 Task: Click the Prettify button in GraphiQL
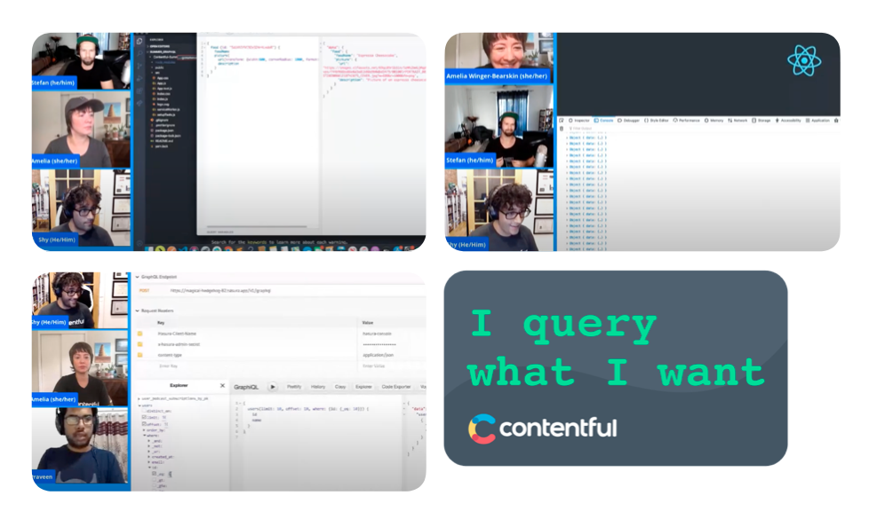point(294,387)
